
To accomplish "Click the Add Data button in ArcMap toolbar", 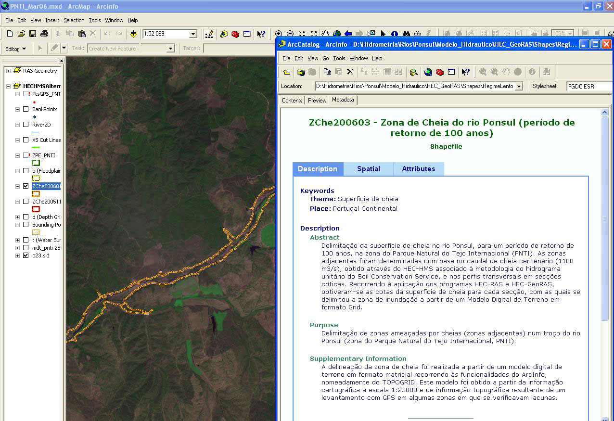I will click(x=133, y=34).
